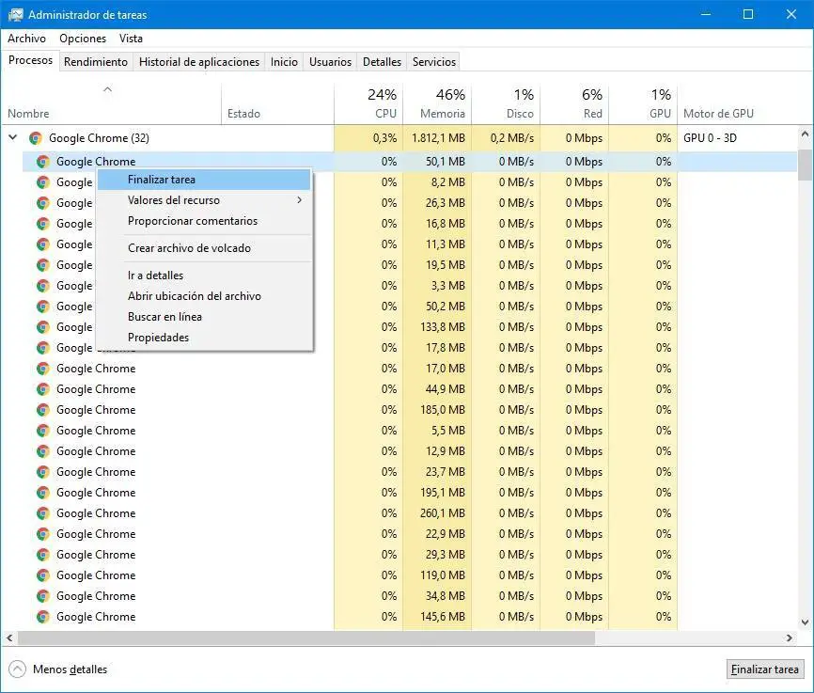
Task: Switch to the Servicios tab
Action: click(x=434, y=62)
